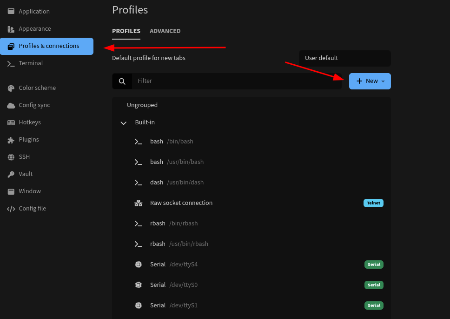Click the magnifying glass search icon
This screenshot has height=319, width=450.
(122, 81)
